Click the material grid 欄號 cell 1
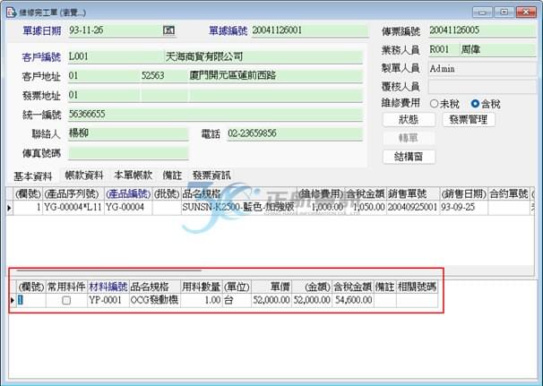The height and width of the screenshot is (386, 543). click(x=31, y=300)
